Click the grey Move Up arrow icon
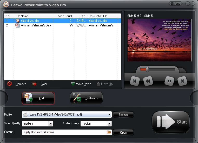Screen dimensions: 198x143 pyautogui.click(x=98, y=84)
